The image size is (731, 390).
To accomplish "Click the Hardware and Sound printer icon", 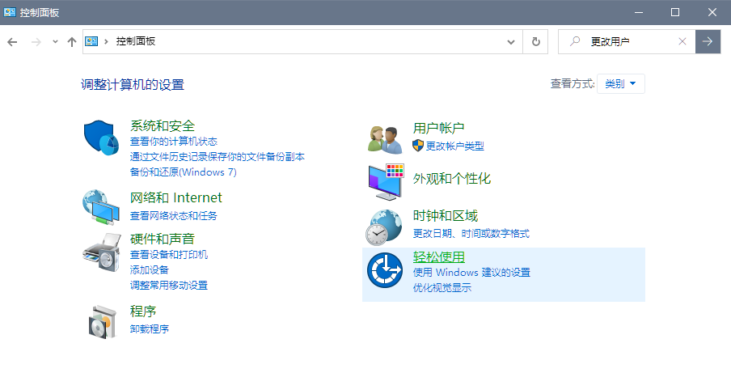I will 101,254.
